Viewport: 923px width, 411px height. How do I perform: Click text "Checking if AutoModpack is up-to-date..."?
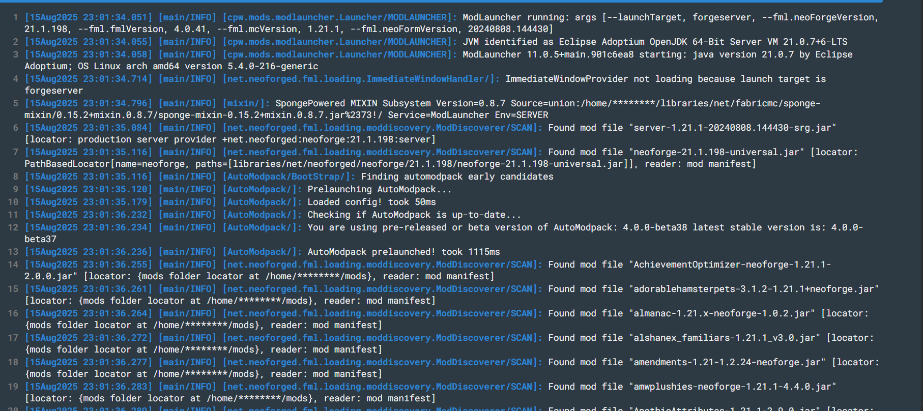tap(414, 215)
